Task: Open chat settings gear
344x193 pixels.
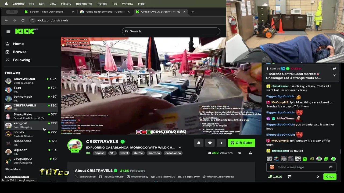Action: [318, 177]
